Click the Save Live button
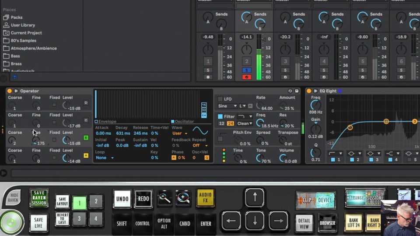Viewport: 420px width, 236px height. point(38,222)
